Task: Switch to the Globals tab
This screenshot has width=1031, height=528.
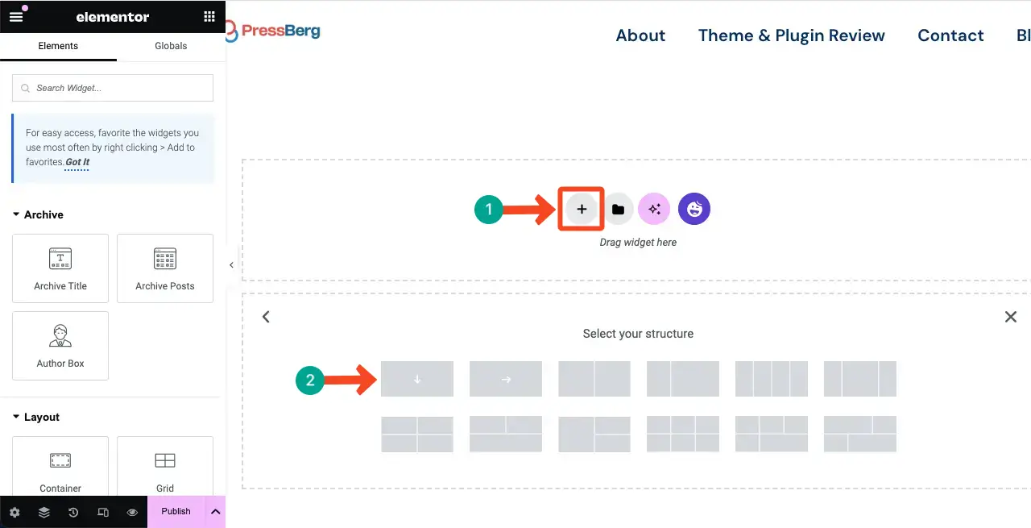Action: click(x=171, y=46)
